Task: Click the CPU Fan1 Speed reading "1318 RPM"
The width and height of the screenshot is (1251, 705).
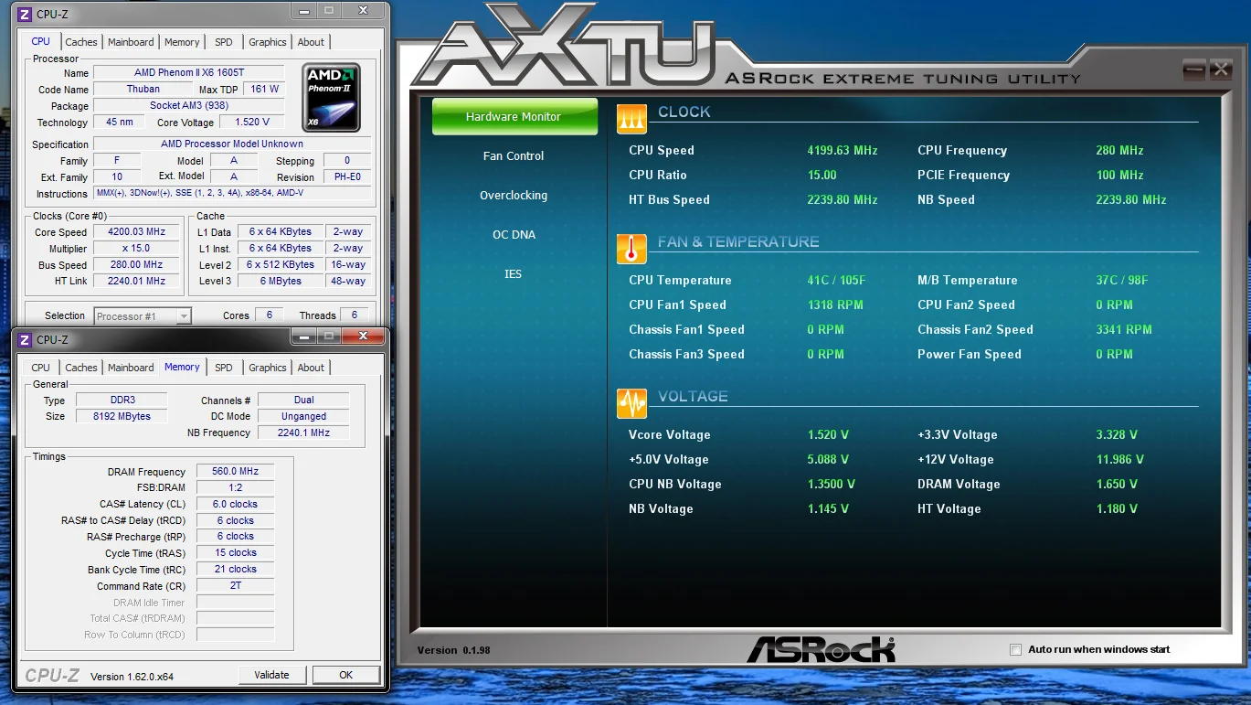Action: tap(835, 305)
